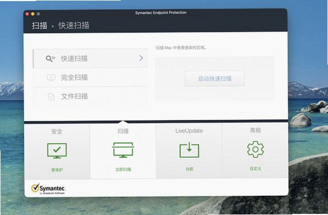Select the 快速扫描 list row
Viewport: 328px width, 215px height.
pos(91,58)
